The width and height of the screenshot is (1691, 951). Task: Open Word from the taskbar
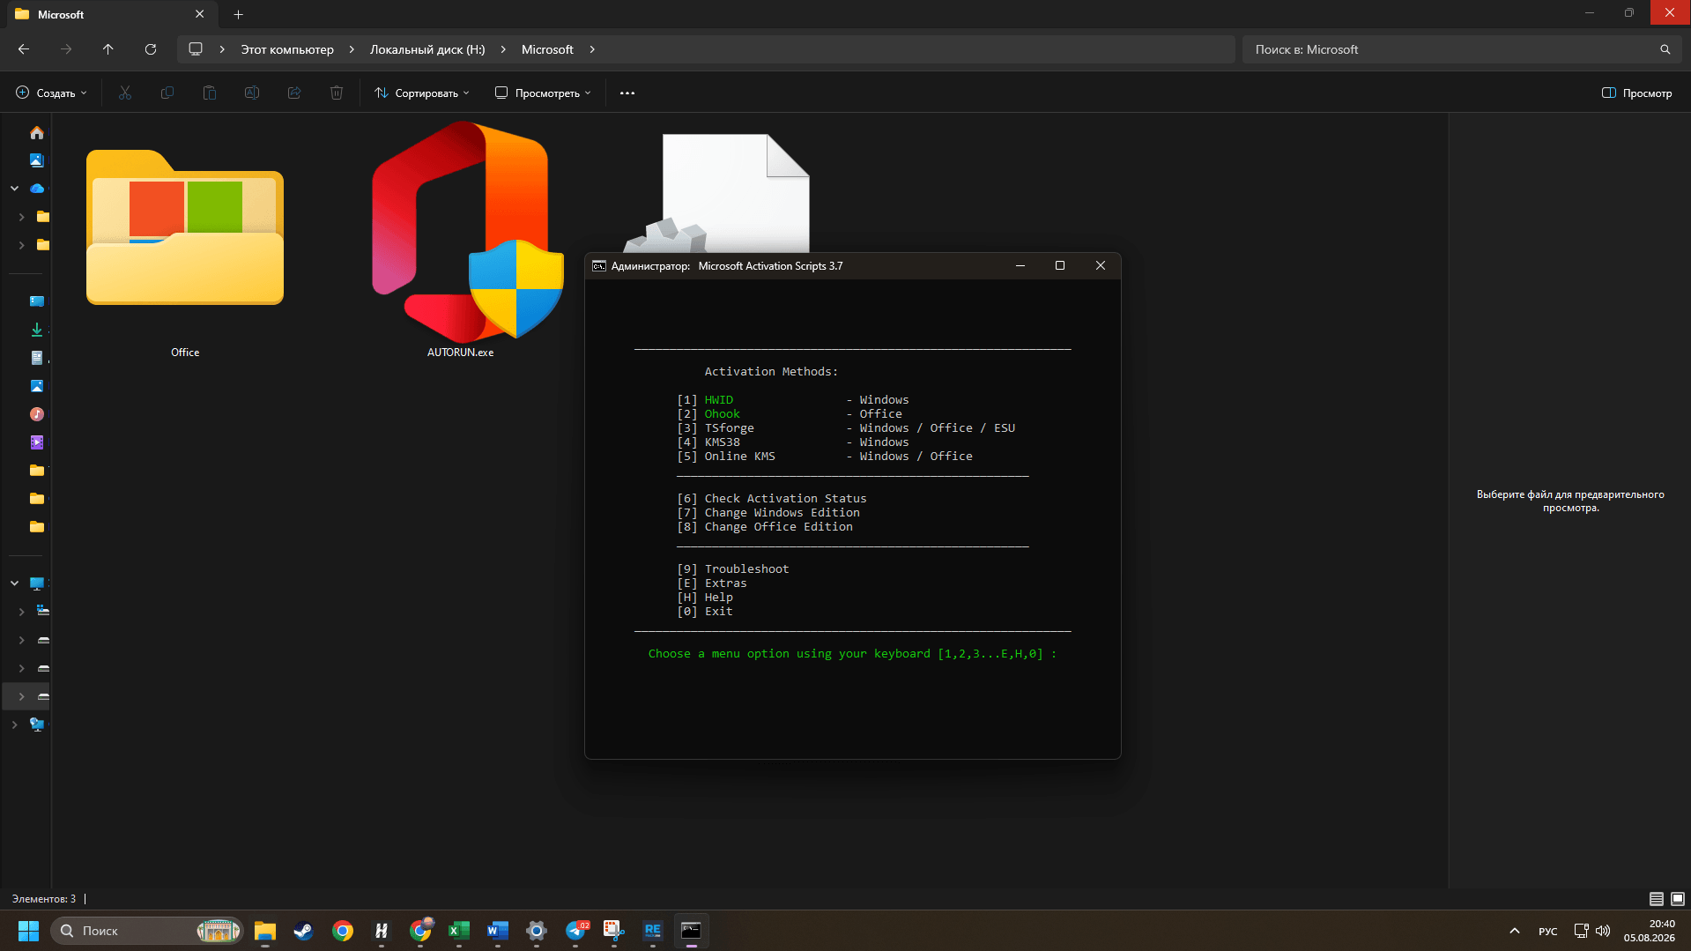tap(498, 931)
